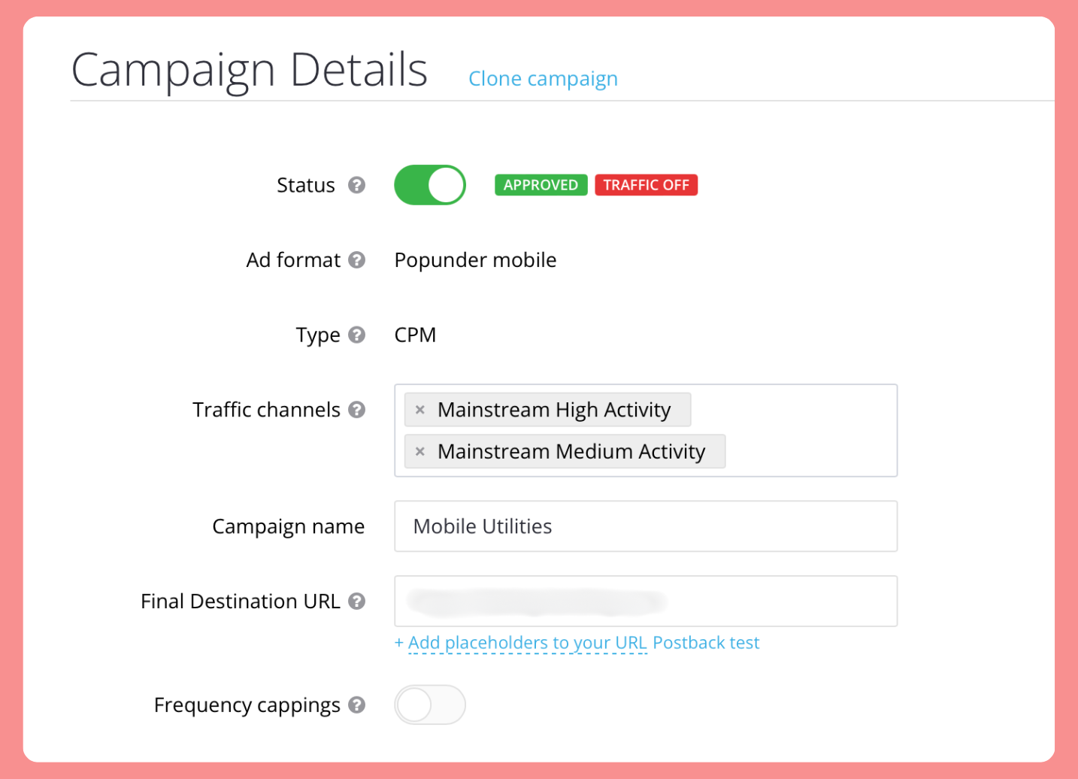Remove Mainstream Medium Activity channel tag
1078x779 pixels.
click(420, 451)
